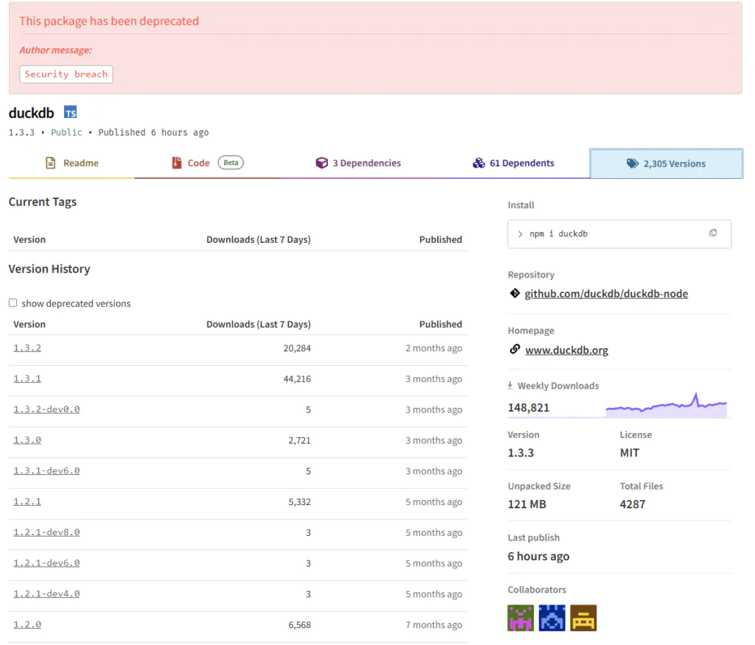This screenshot has width=755, height=645.
Task: Click the green collaborator avatar
Action: click(521, 618)
